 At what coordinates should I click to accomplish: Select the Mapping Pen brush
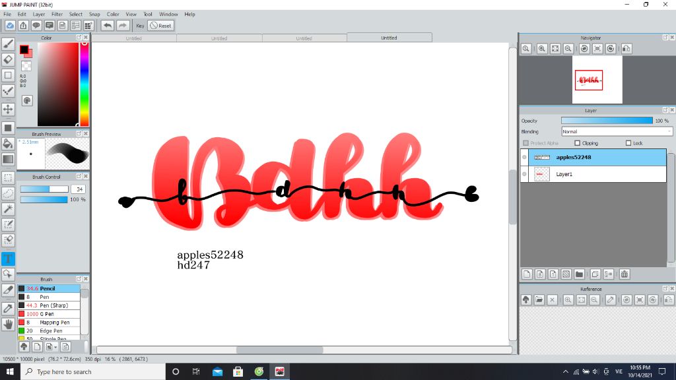(x=49, y=322)
